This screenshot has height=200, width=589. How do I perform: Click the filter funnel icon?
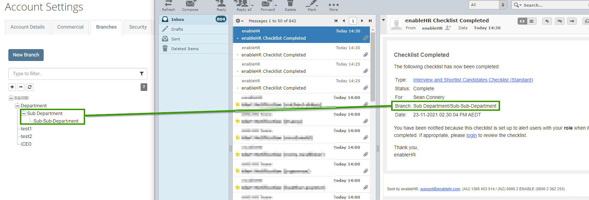tap(142, 74)
